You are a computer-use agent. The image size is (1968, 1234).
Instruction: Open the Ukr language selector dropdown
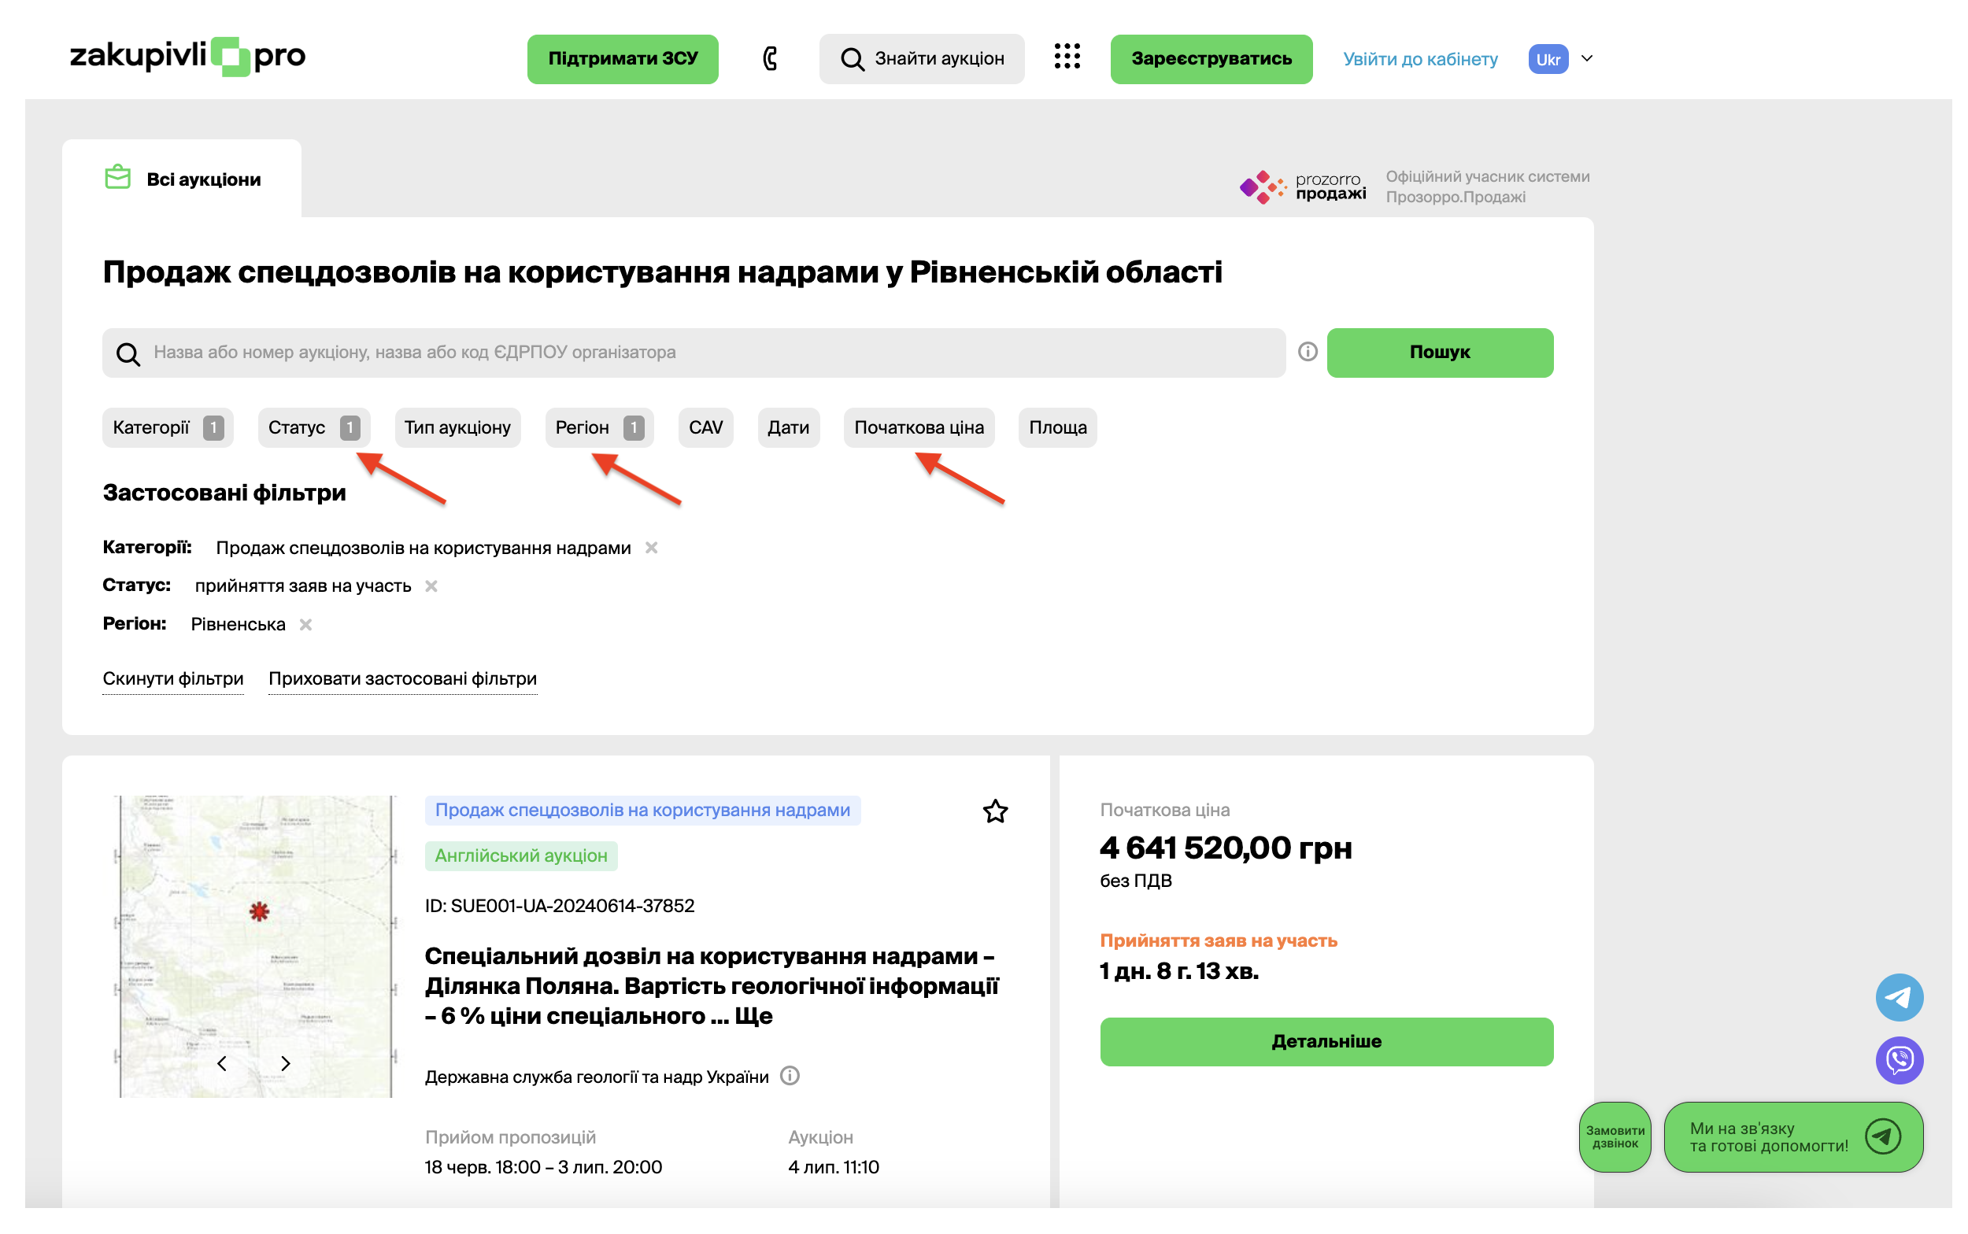point(1560,59)
